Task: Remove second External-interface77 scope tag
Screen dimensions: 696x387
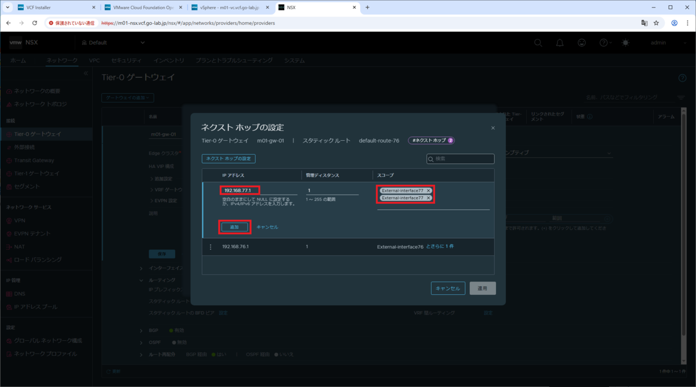Action: click(429, 198)
